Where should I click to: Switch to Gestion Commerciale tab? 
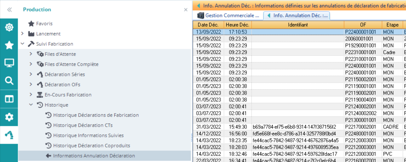point(230,15)
